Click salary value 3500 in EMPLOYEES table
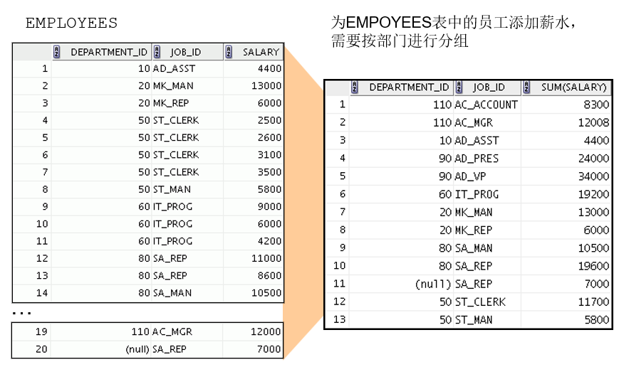The width and height of the screenshot is (619, 367). click(x=270, y=172)
